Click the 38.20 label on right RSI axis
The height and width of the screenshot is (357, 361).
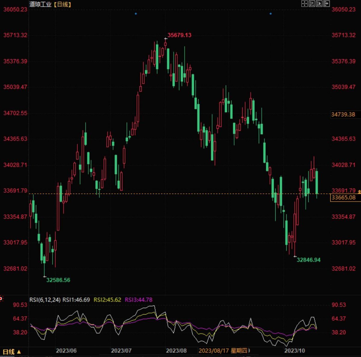point(339,333)
